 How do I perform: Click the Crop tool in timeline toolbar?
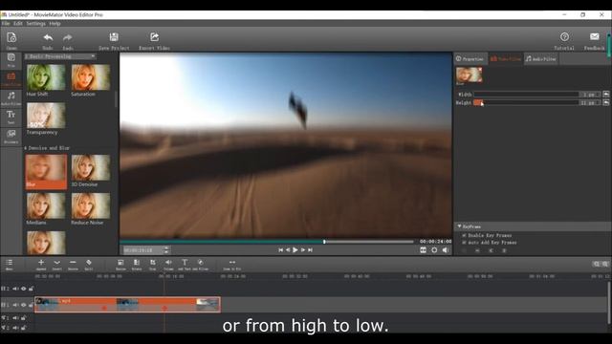coord(153,264)
